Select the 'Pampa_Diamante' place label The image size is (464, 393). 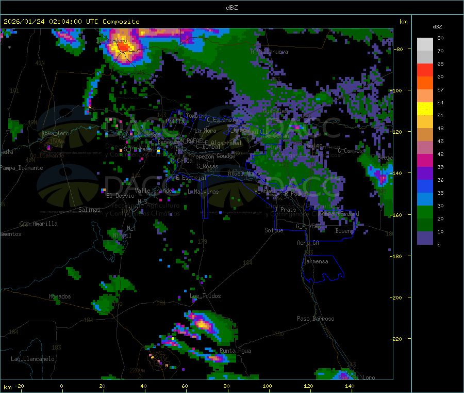22,168
